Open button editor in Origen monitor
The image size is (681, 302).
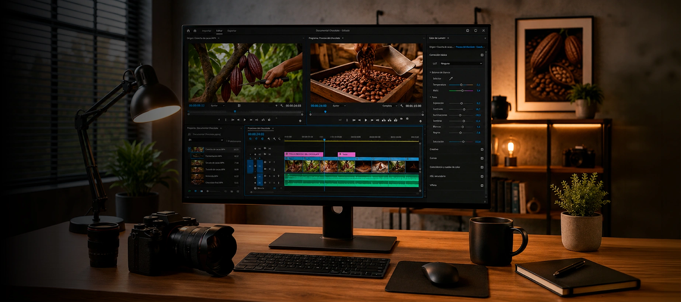(x=300, y=121)
